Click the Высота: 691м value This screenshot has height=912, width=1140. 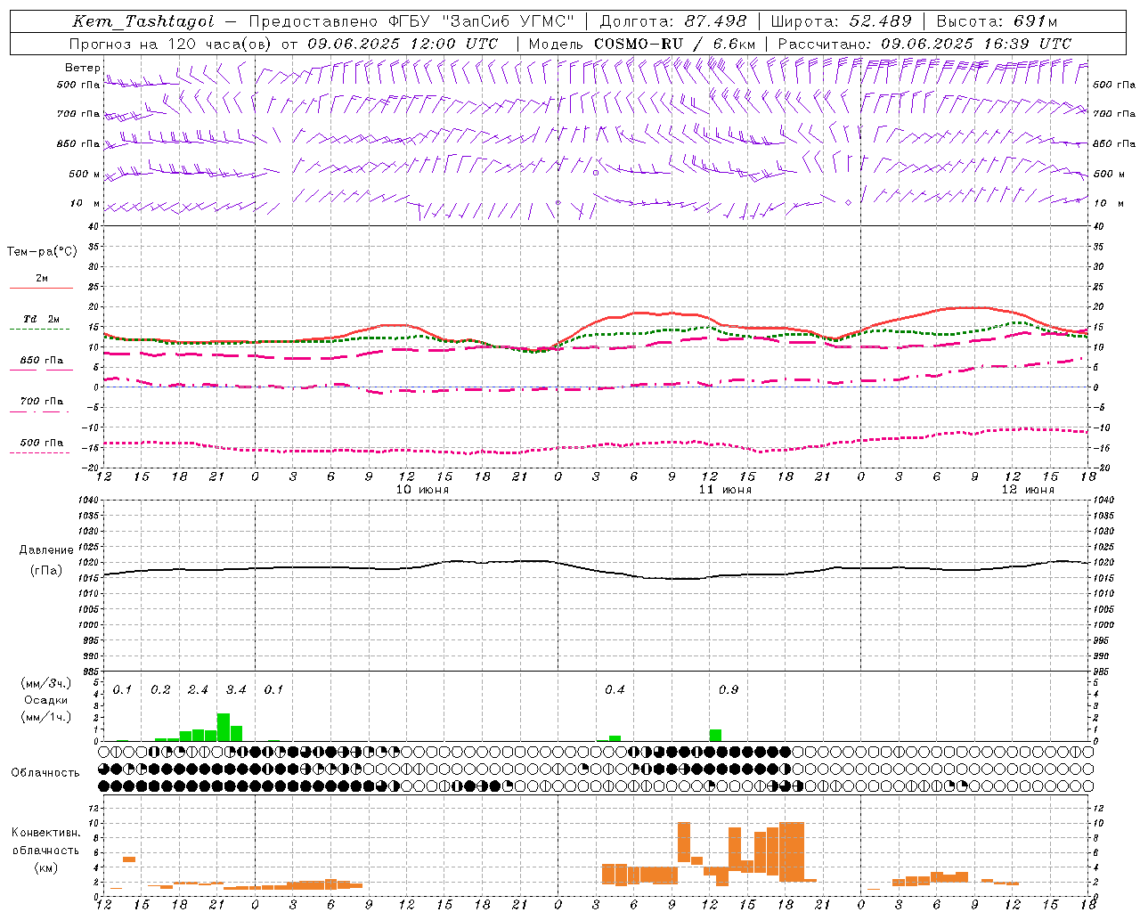[x=997, y=21]
